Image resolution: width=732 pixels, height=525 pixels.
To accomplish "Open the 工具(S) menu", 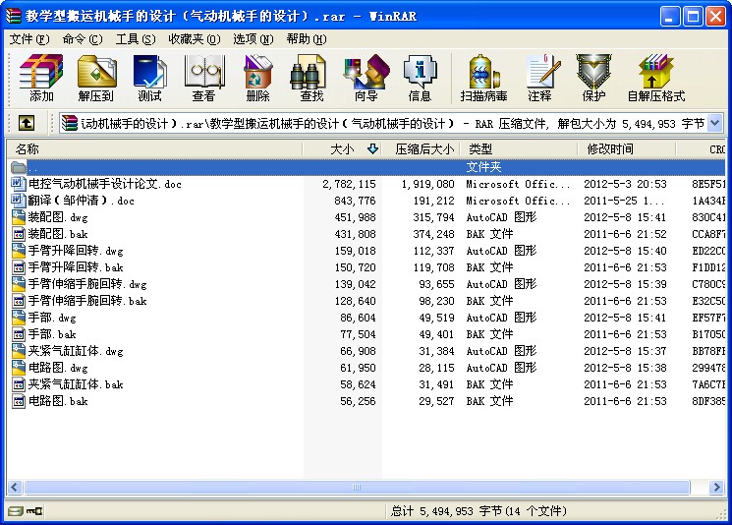I will tap(136, 39).
